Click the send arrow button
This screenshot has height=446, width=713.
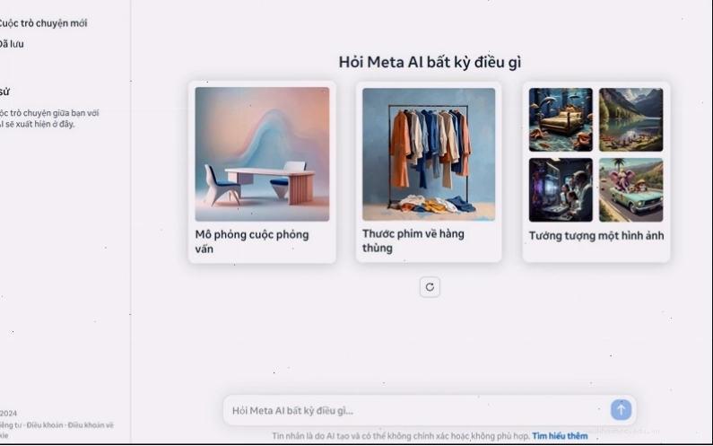(x=621, y=409)
